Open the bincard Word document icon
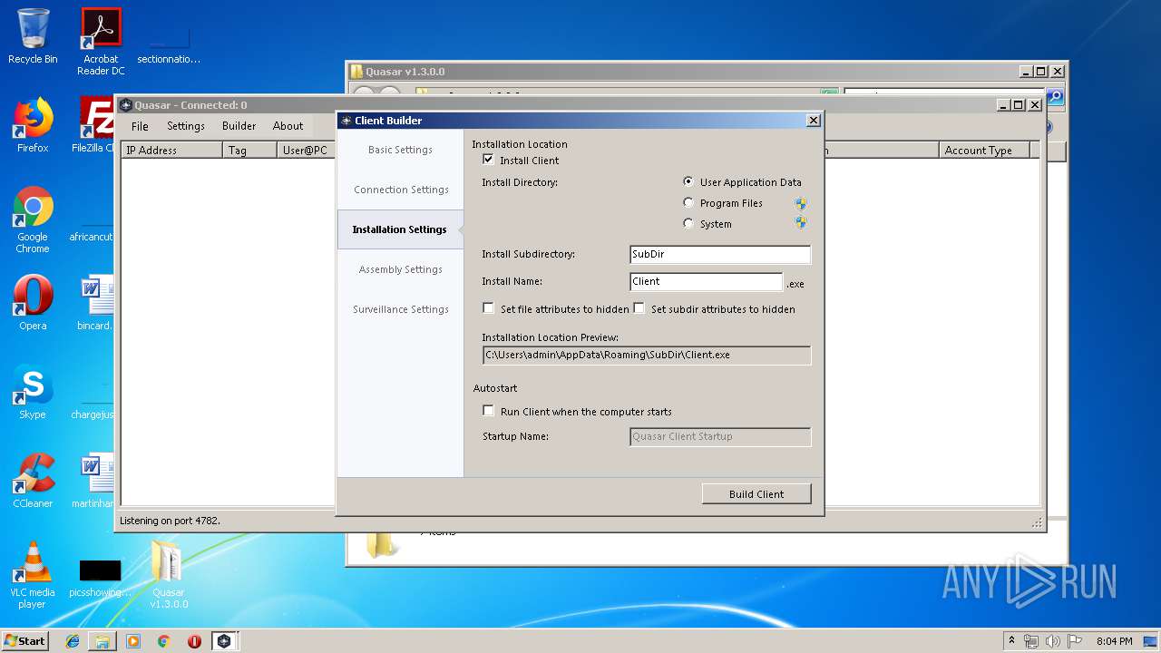Viewport: 1161px width, 653px height. click(94, 303)
